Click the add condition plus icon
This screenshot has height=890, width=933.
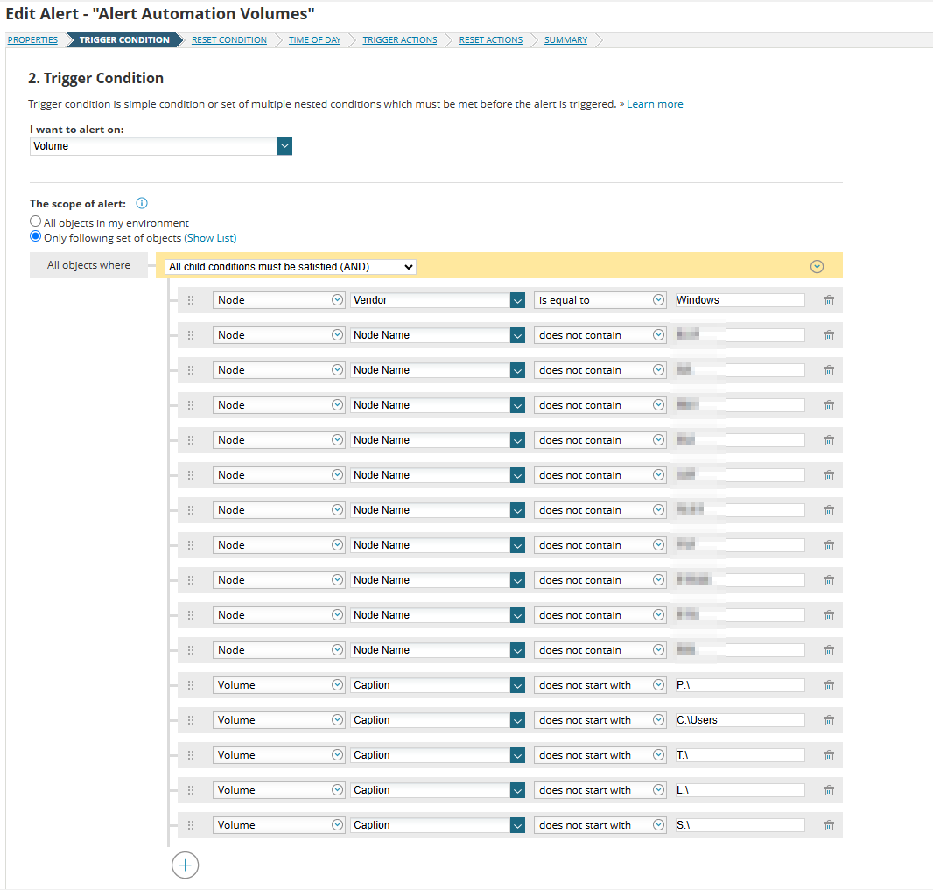[185, 865]
